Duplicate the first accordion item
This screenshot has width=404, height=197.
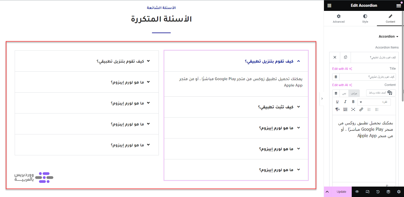click(x=345, y=57)
